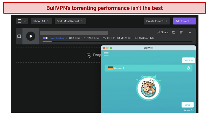The height and width of the screenshot is (117, 209).
Task: Open LOGS in BullVPN
Action: click(x=187, y=105)
